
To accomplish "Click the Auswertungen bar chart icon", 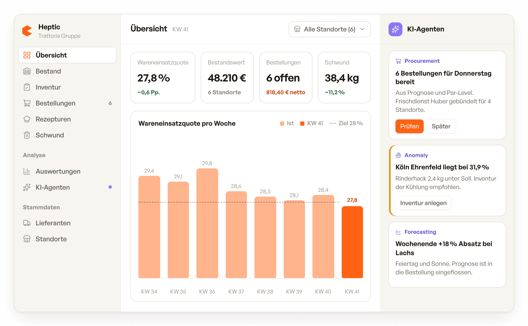I will (27, 171).
